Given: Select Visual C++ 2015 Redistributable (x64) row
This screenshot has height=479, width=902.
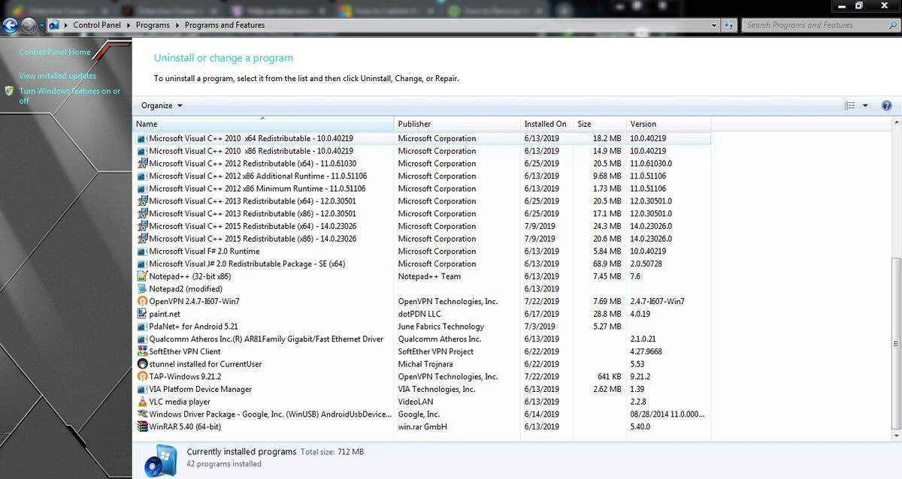Looking at the screenshot, I should (x=422, y=226).
